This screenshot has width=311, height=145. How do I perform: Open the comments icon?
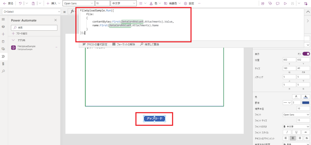[278, 3]
